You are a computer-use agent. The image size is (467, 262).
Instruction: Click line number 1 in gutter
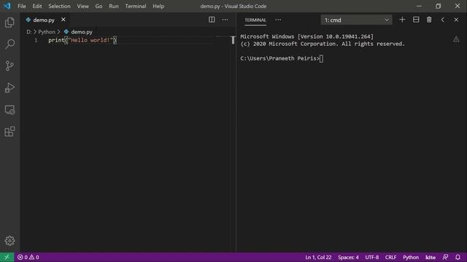click(36, 40)
